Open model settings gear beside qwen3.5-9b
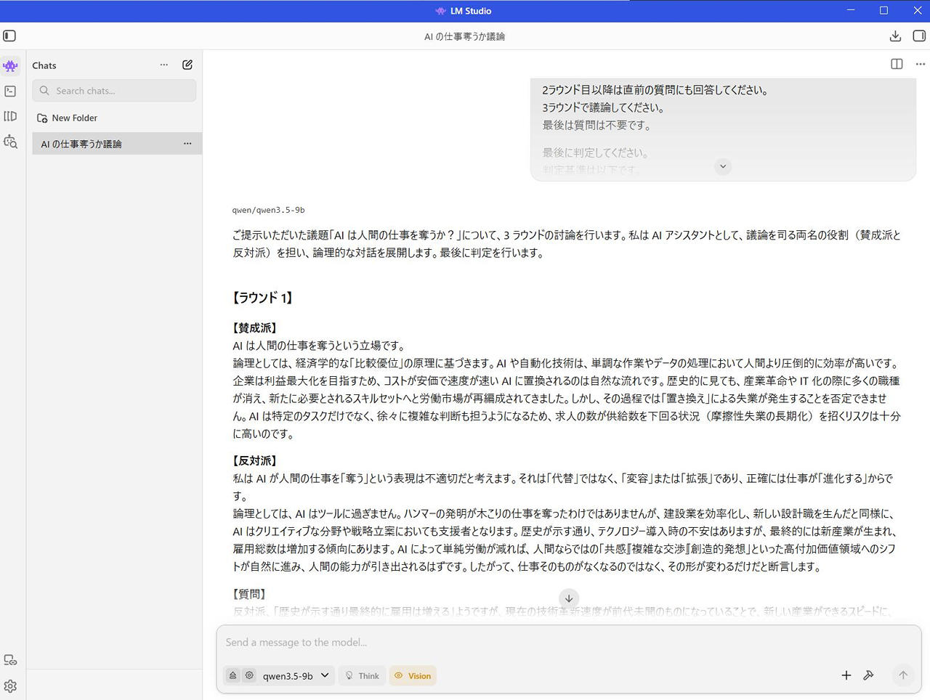 249,675
